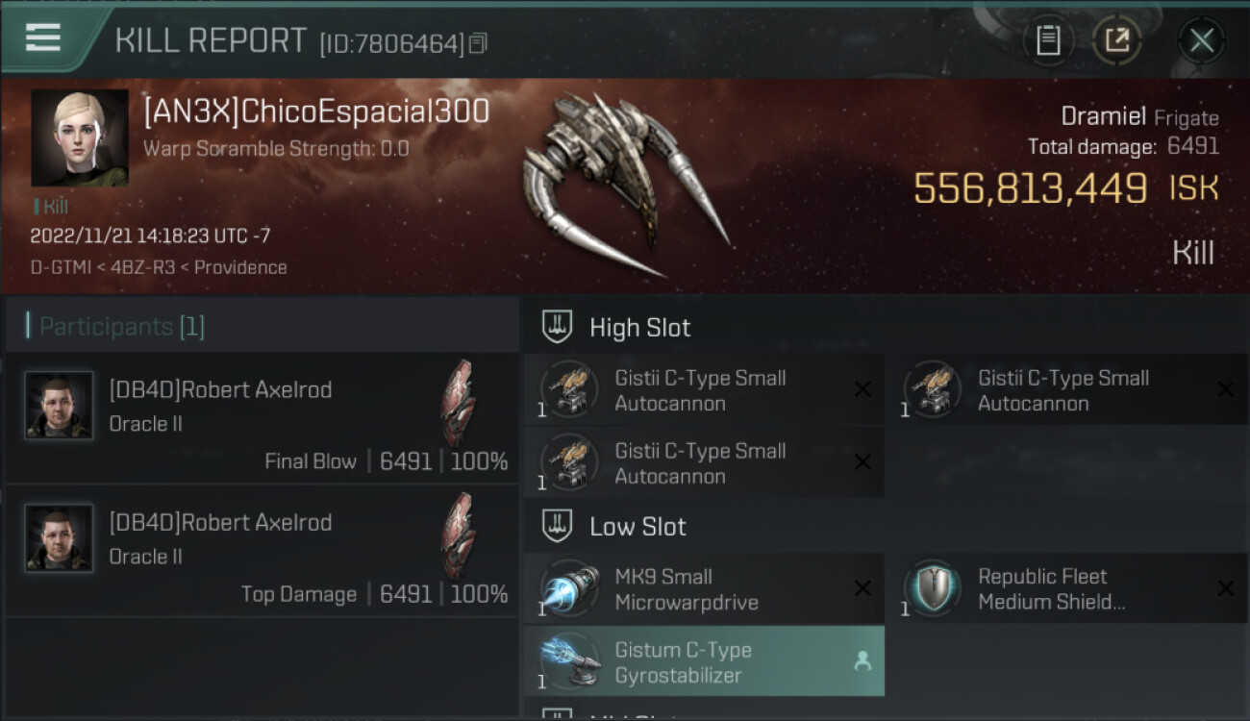This screenshot has width=1250, height=721.
Task: Click the share export icon
Action: (1117, 40)
